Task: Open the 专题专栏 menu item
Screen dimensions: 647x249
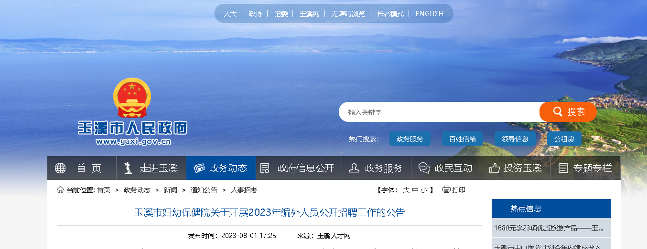Action: (585, 168)
